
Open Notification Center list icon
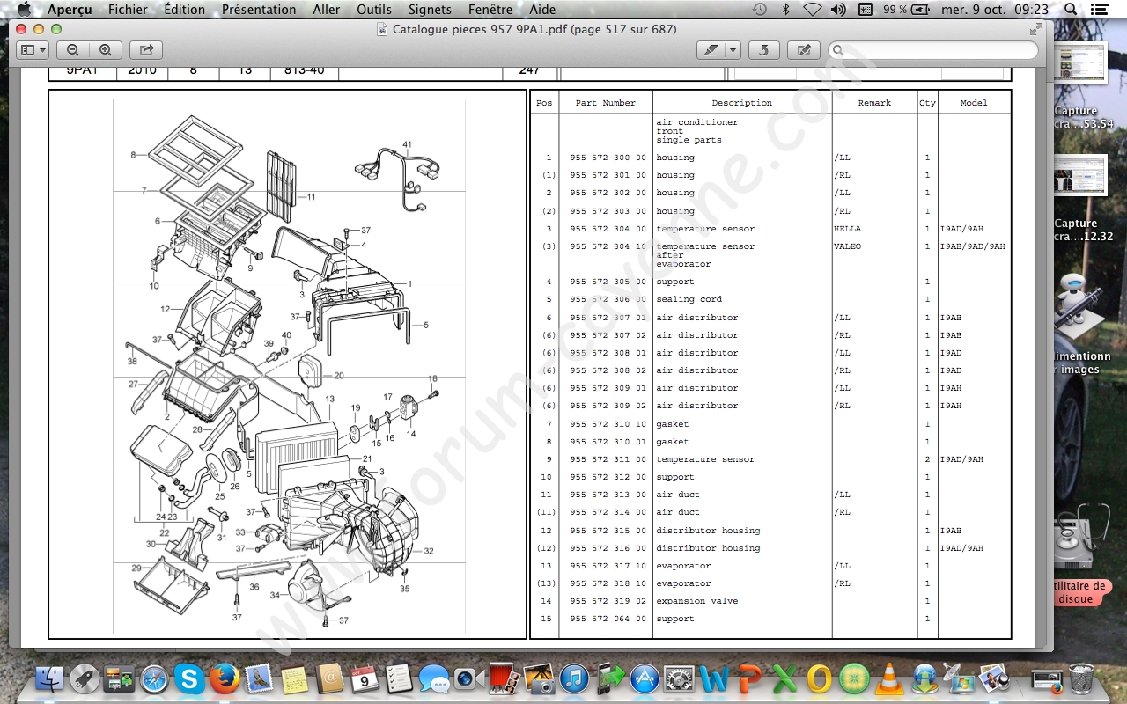pyautogui.click(x=1100, y=10)
